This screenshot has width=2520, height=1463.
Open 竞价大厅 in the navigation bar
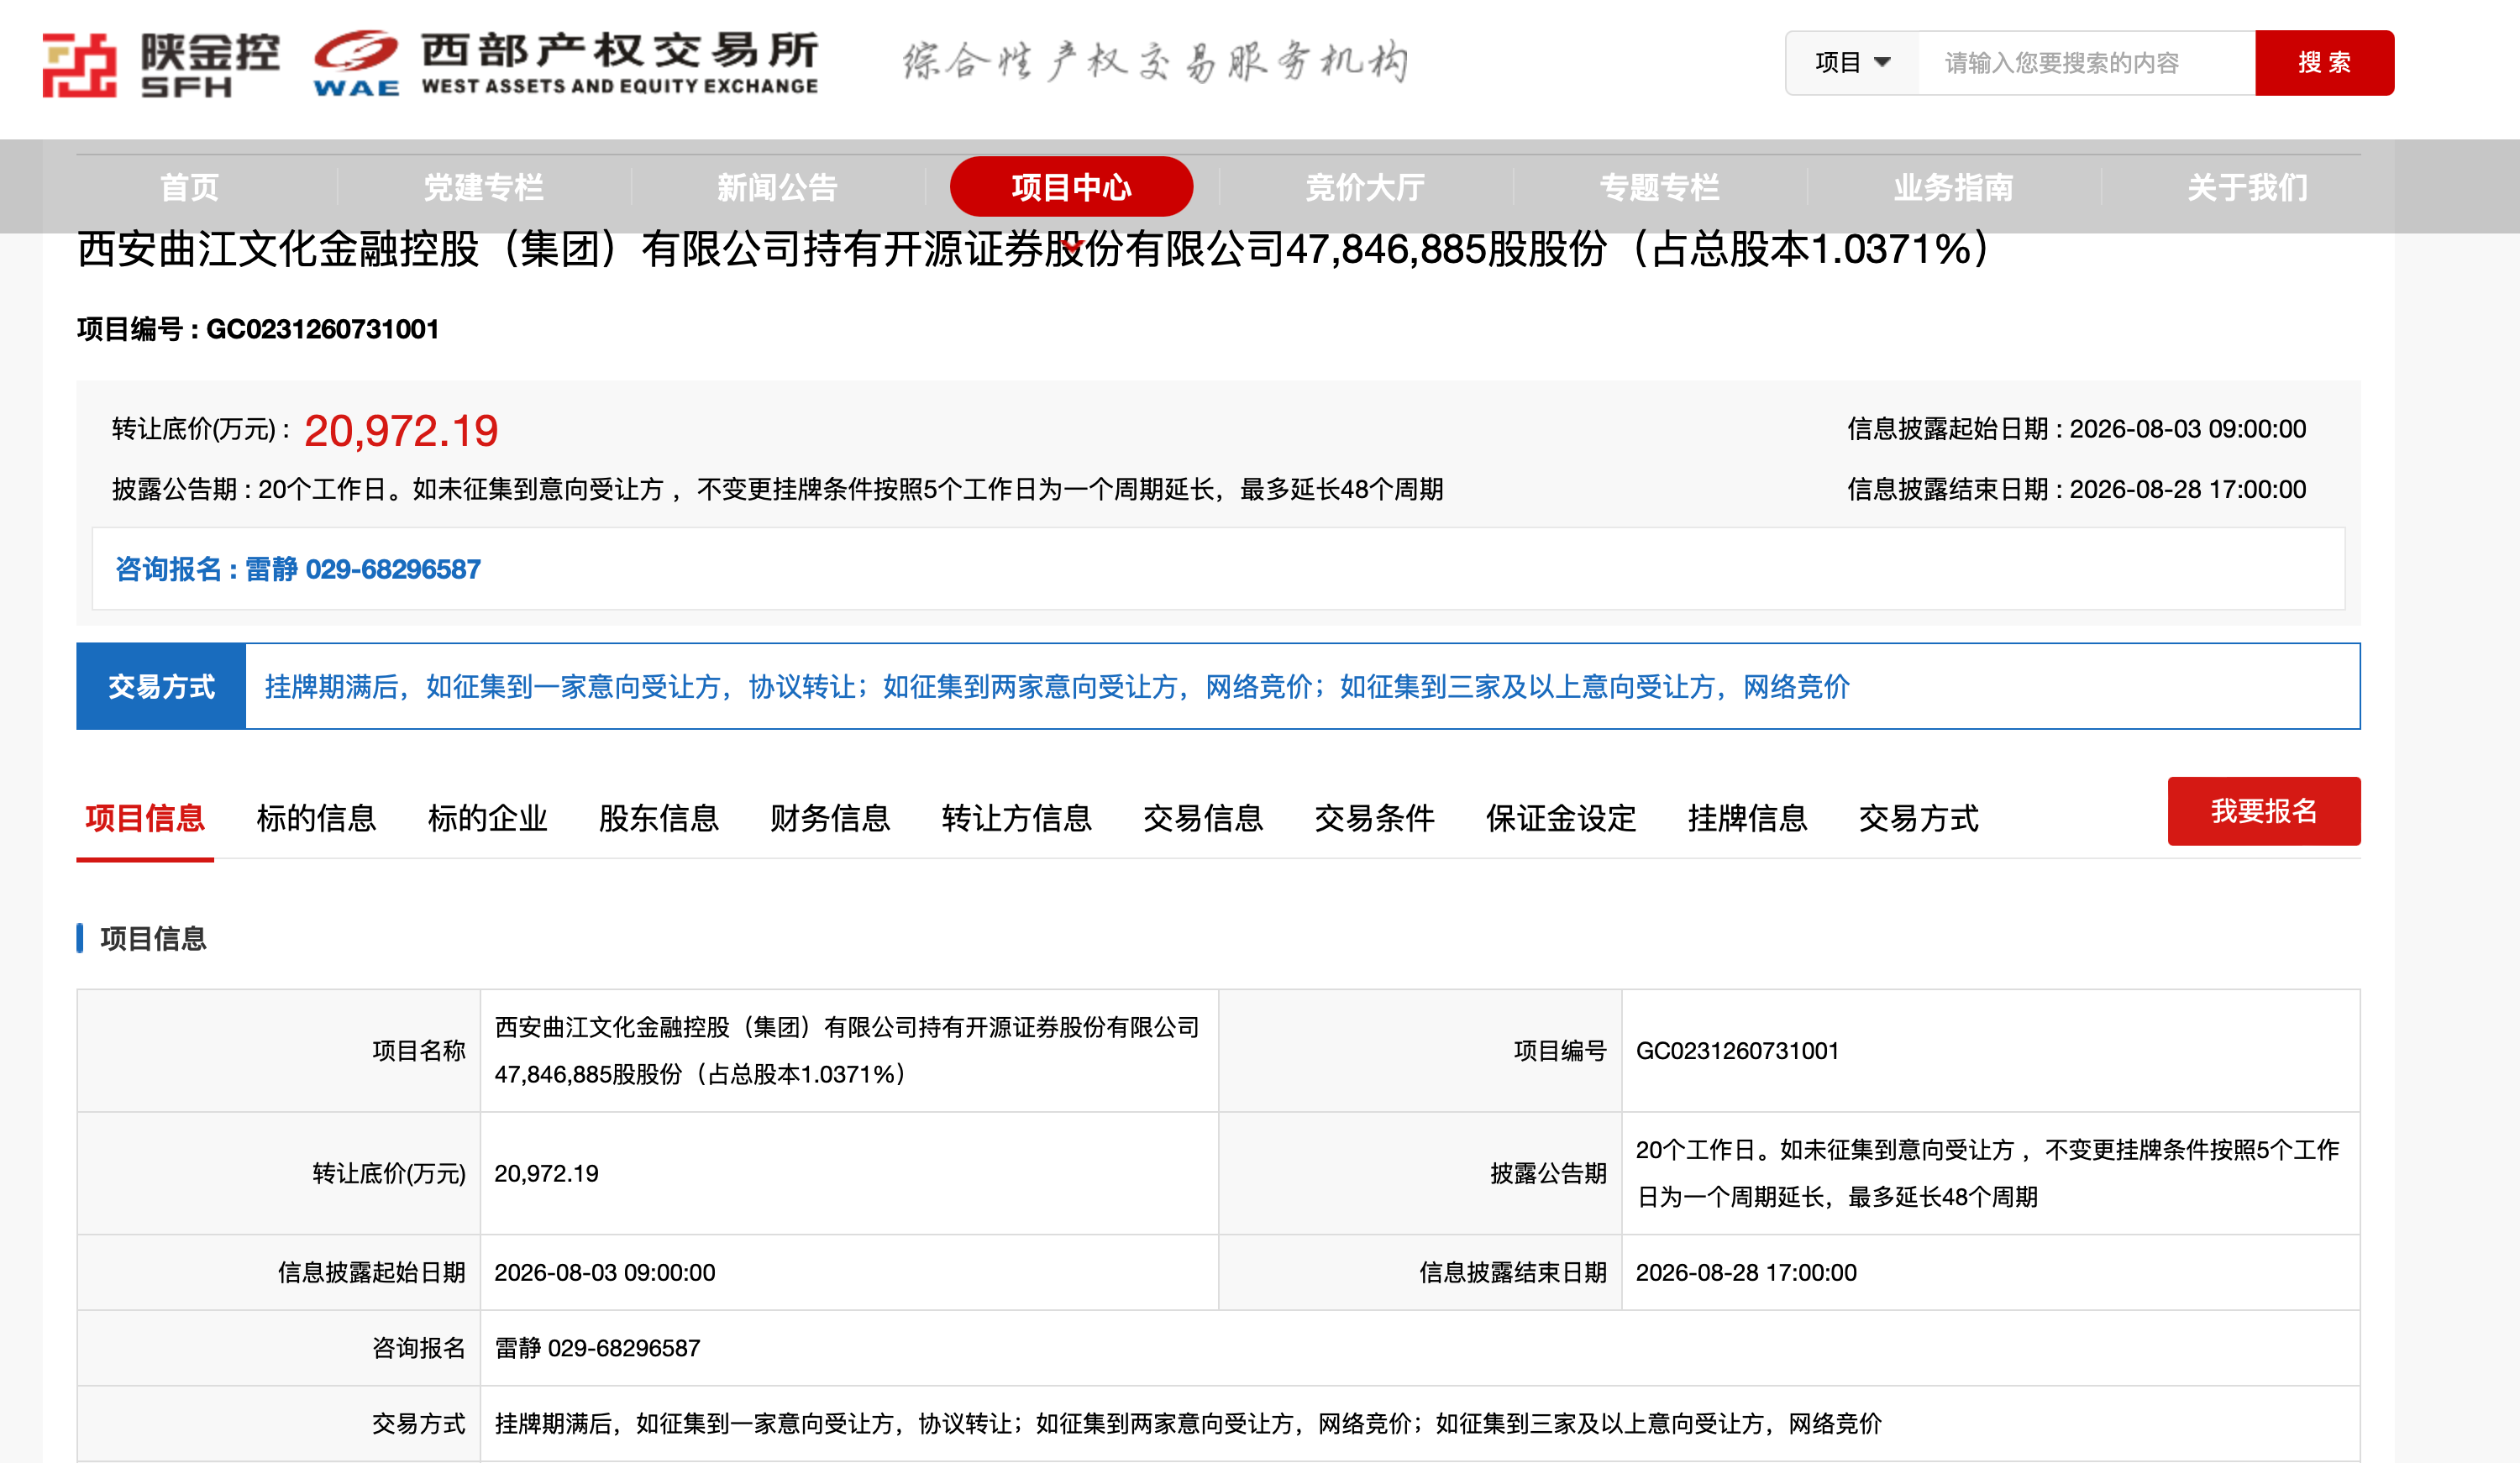(1365, 187)
